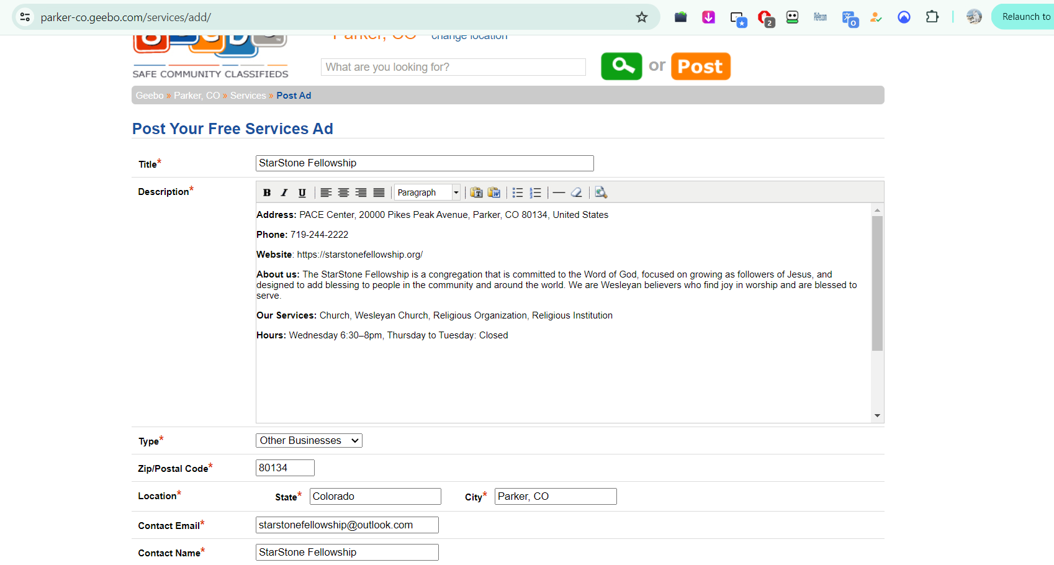Click the orange Post button

(701, 66)
